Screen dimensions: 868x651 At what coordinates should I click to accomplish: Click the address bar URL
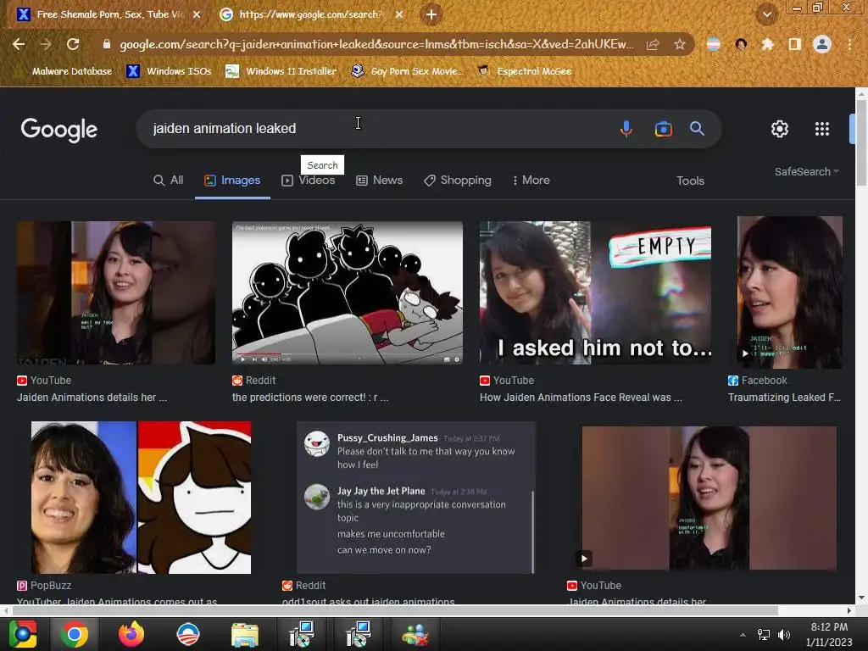point(376,44)
